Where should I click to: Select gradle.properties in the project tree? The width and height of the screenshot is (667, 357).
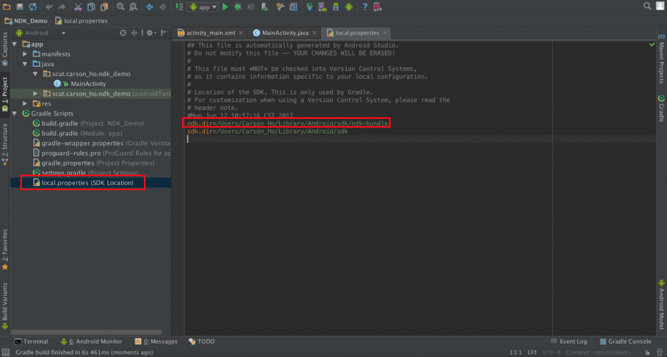point(68,163)
